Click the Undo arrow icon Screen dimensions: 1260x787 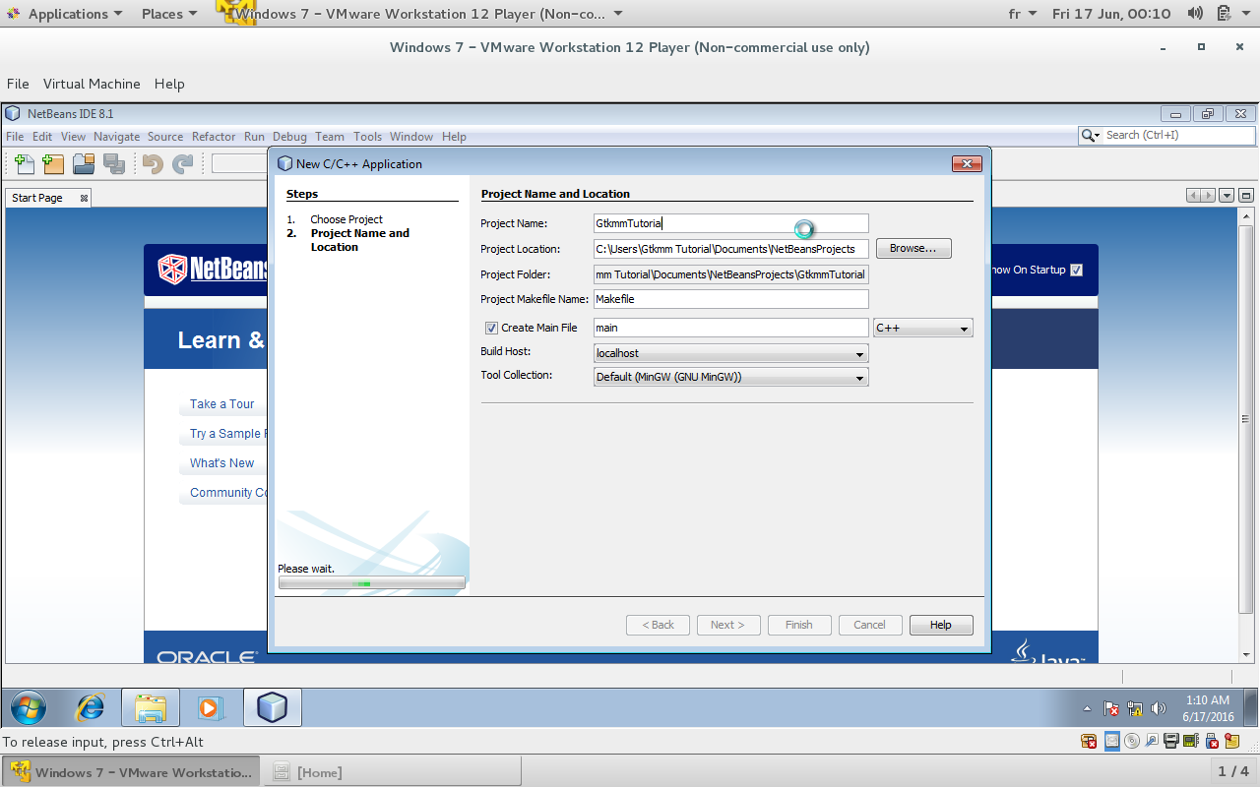click(x=153, y=163)
